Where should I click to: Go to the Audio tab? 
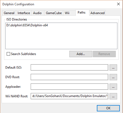coord(37,13)
